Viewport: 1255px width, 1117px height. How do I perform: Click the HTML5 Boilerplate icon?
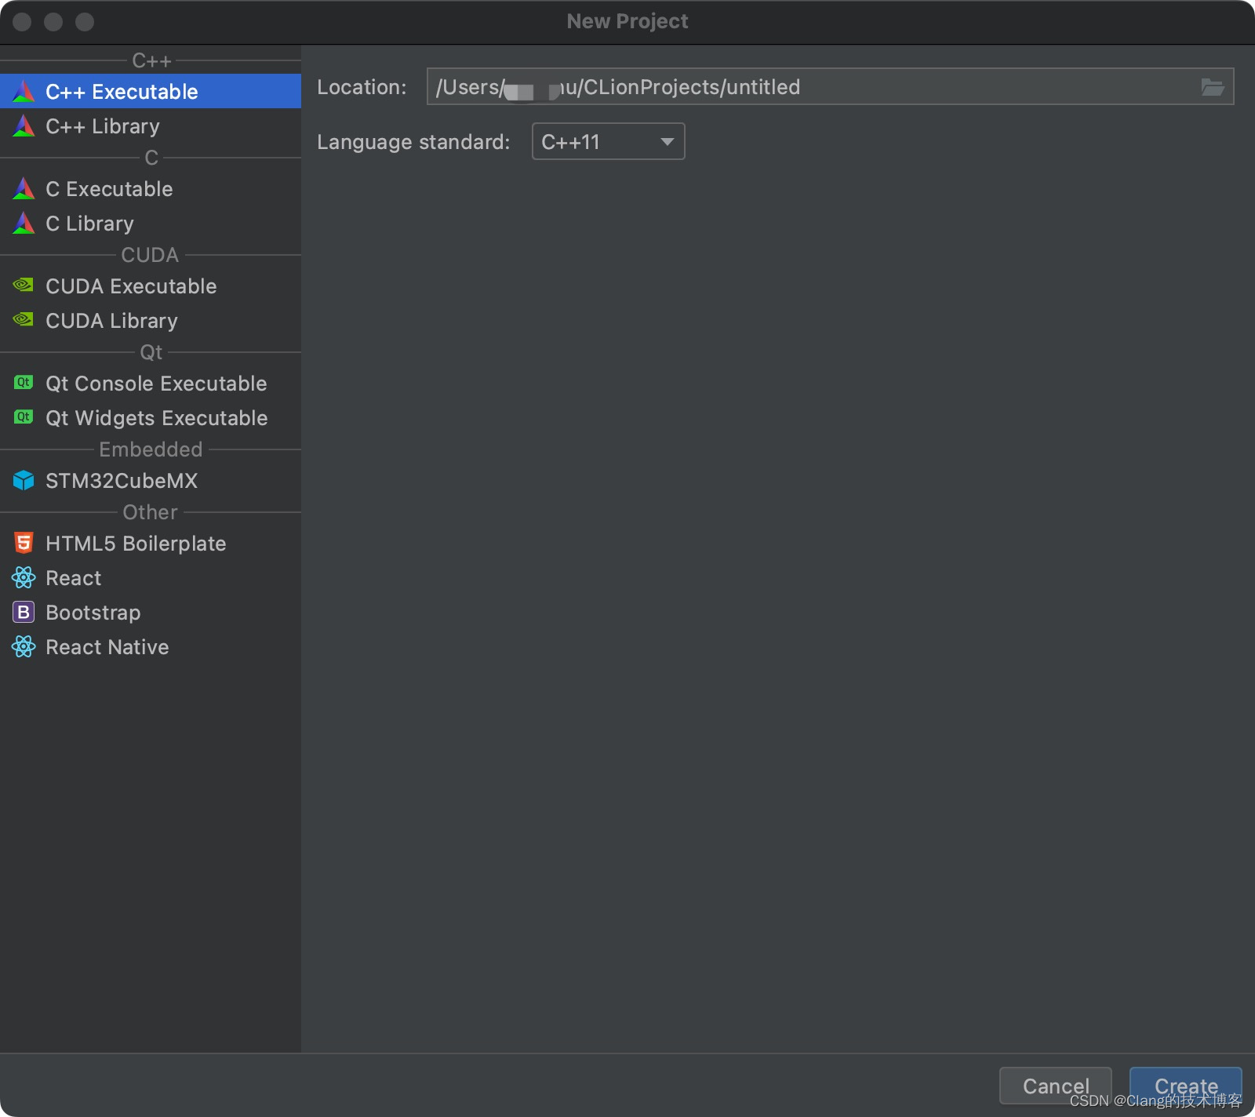(x=24, y=543)
